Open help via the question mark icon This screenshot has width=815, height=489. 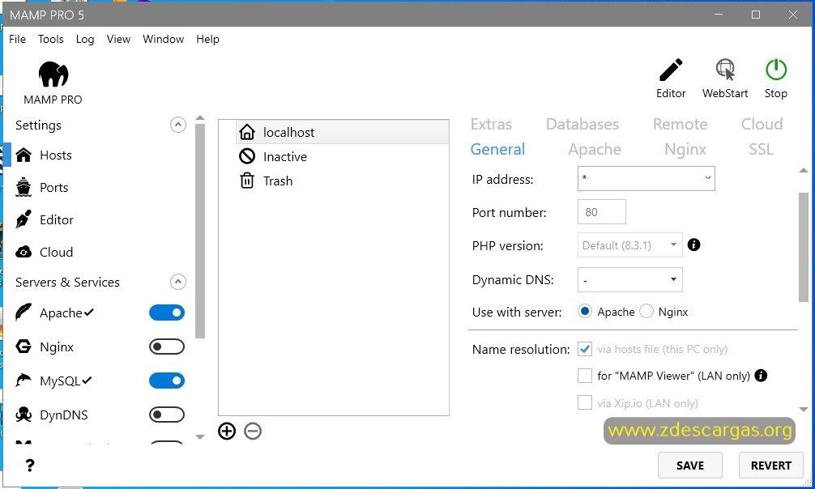point(30,465)
